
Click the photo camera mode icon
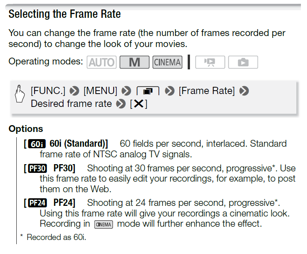(243, 62)
